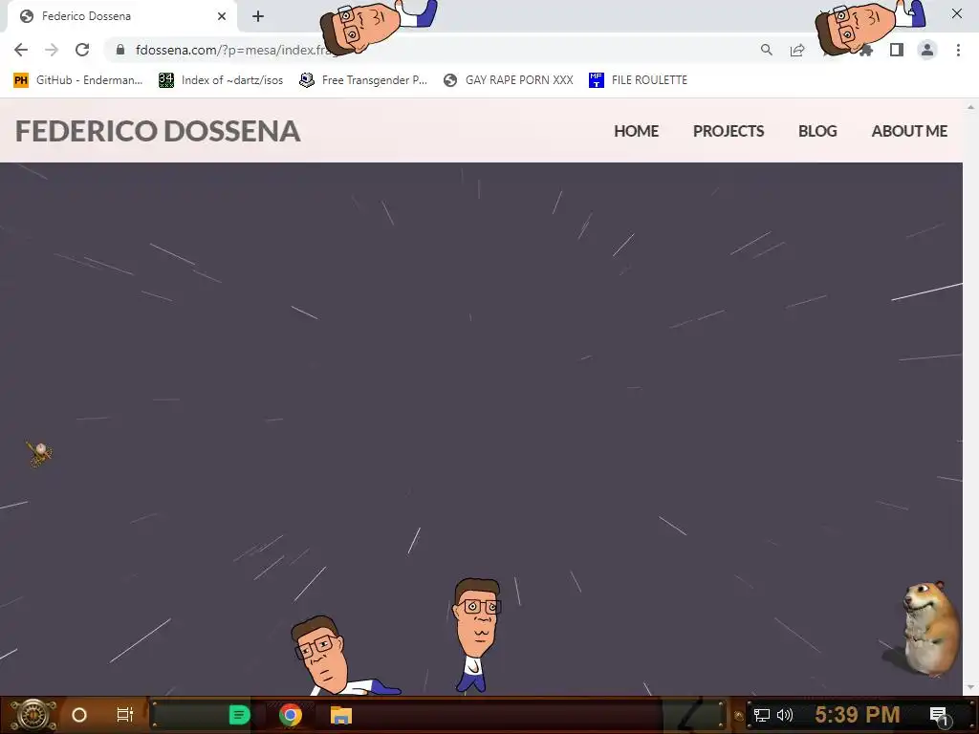Open the ABOUT ME page
Viewport: 979px width, 734px height.
click(909, 131)
